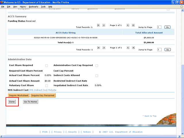The image size is (184, 138).
Task: Open the Edit menu
Action: coord(9,7)
